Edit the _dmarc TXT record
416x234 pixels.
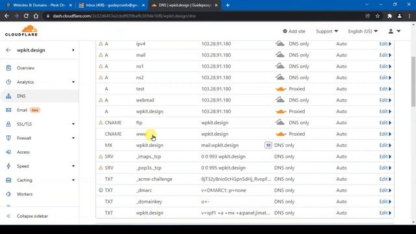point(385,190)
